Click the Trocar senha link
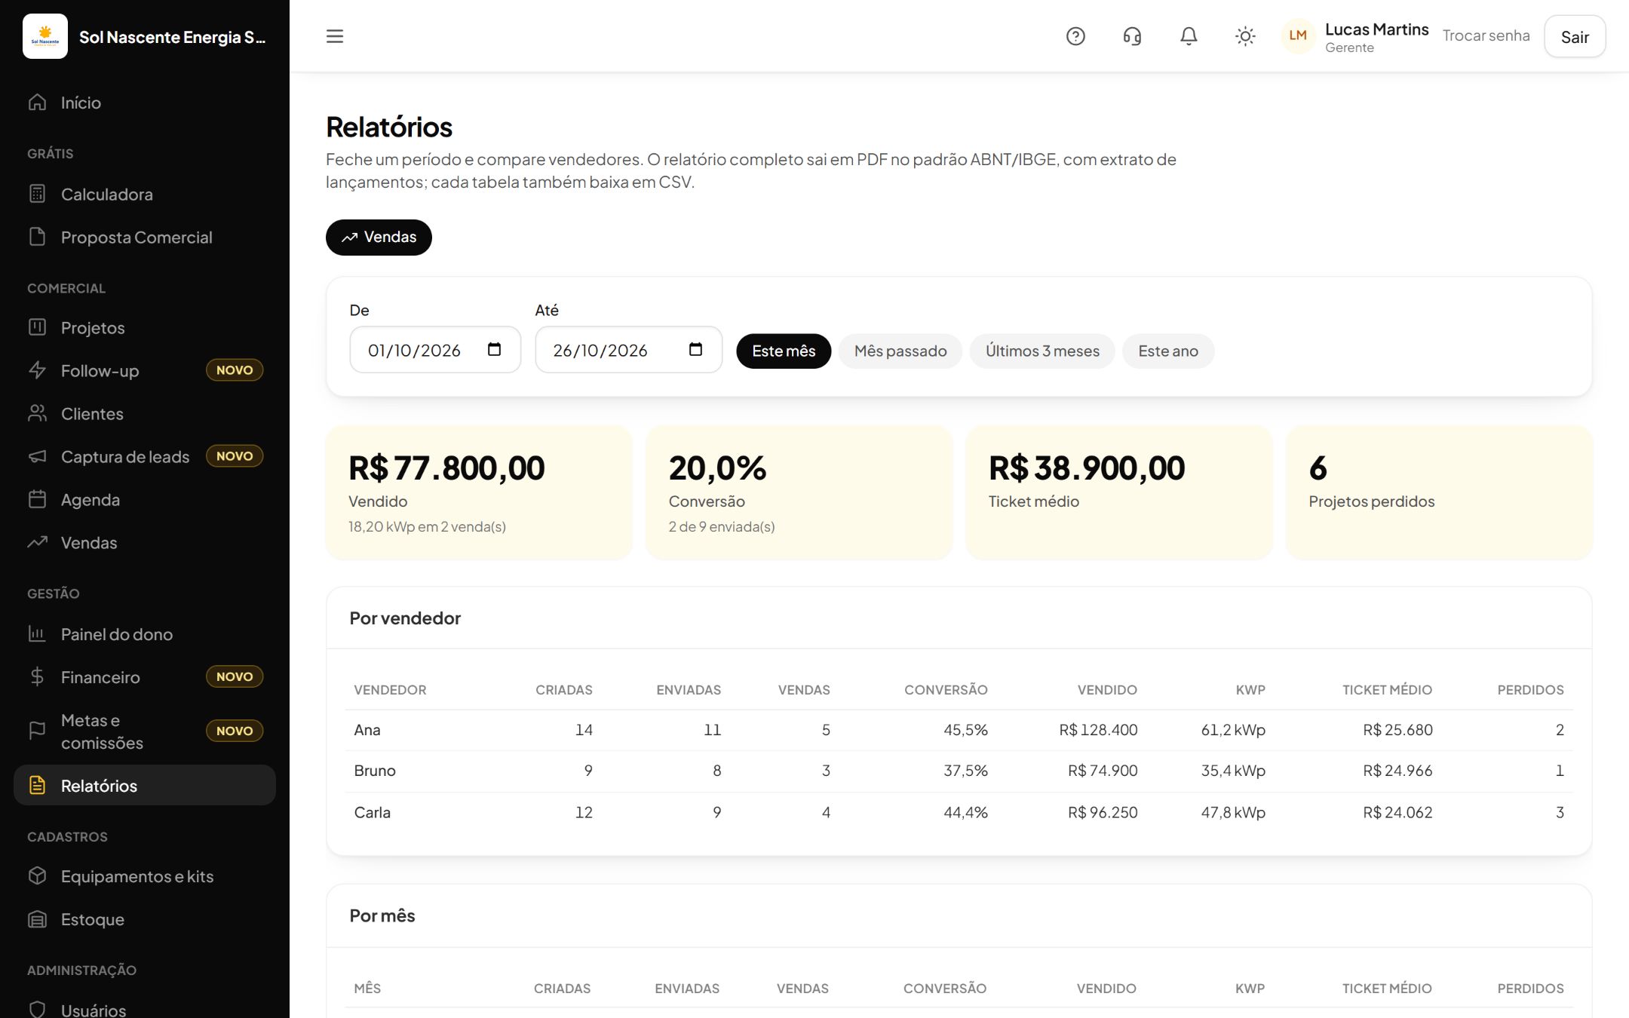Image resolution: width=1629 pixels, height=1018 pixels. click(x=1486, y=36)
